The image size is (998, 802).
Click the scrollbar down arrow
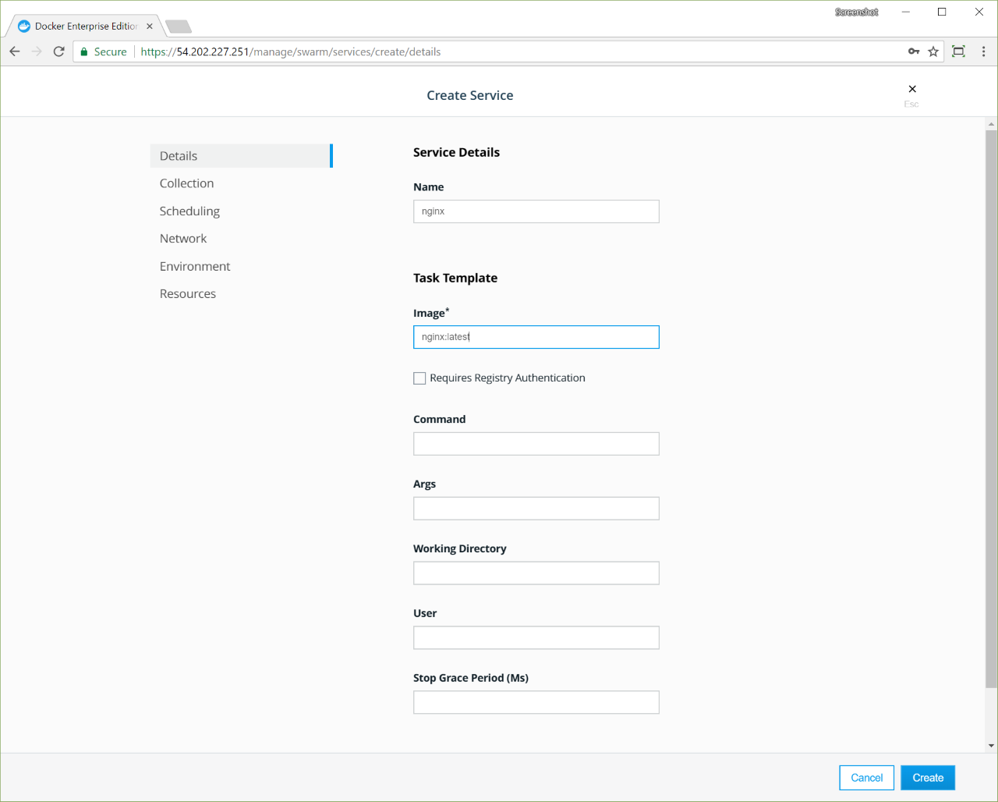991,746
